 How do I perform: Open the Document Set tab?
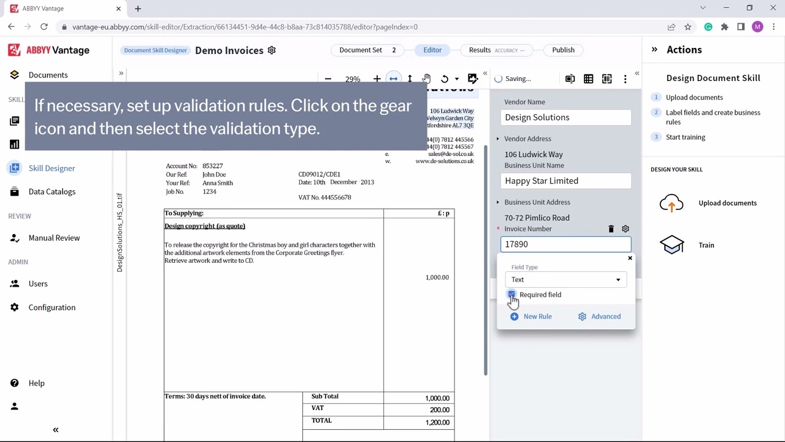361,50
